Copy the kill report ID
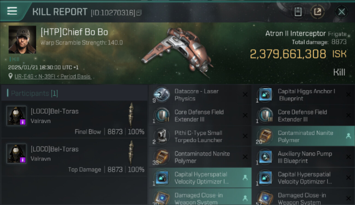The width and height of the screenshot is (355, 205). (139, 13)
